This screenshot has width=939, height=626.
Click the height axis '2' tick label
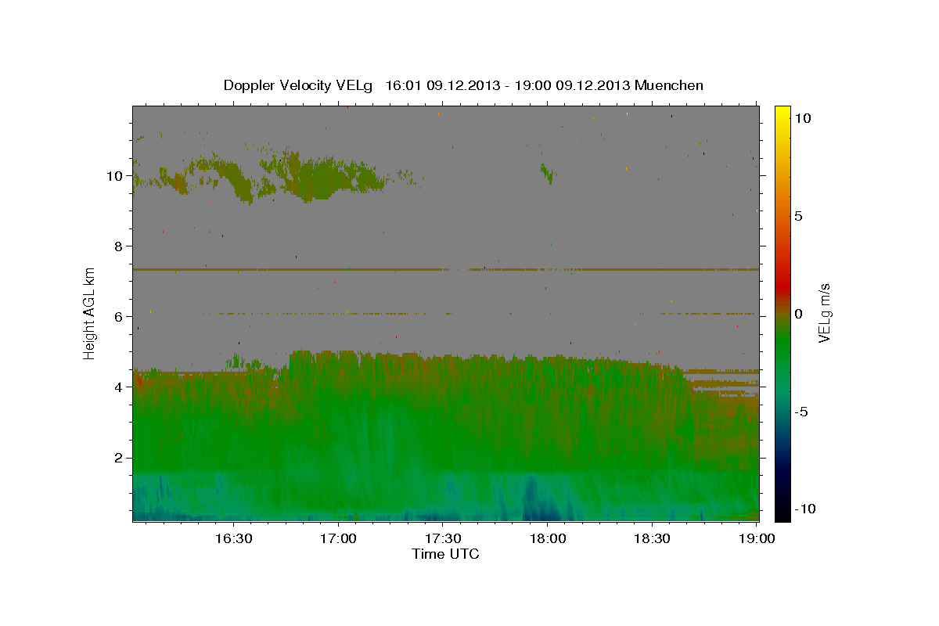(119, 458)
